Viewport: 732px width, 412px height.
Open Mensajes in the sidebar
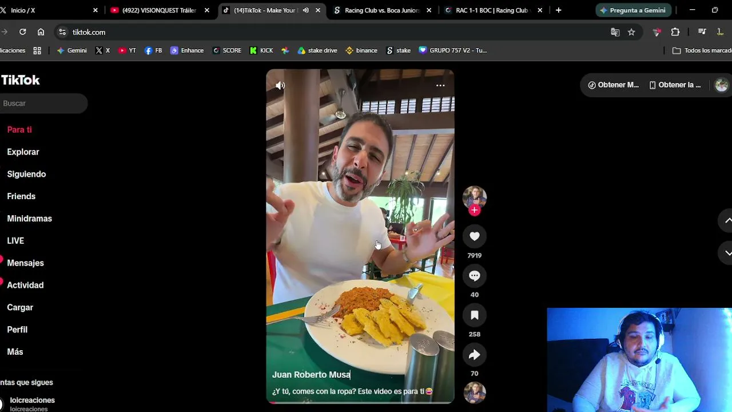coord(25,263)
